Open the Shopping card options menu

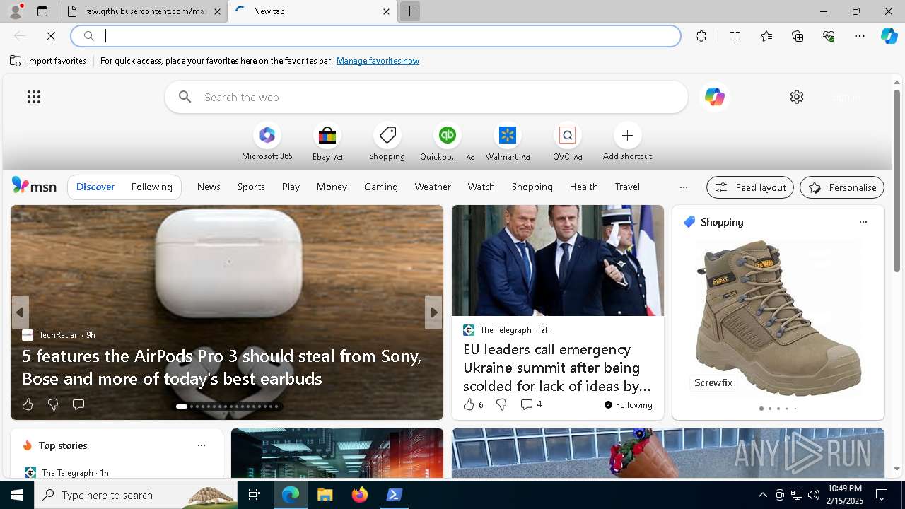(863, 222)
